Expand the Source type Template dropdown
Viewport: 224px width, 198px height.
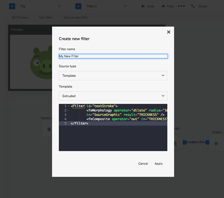point(113,76)
